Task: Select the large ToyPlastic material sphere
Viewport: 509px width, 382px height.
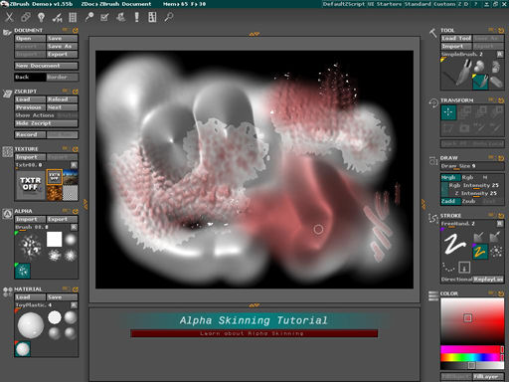Action: [31, 325]
